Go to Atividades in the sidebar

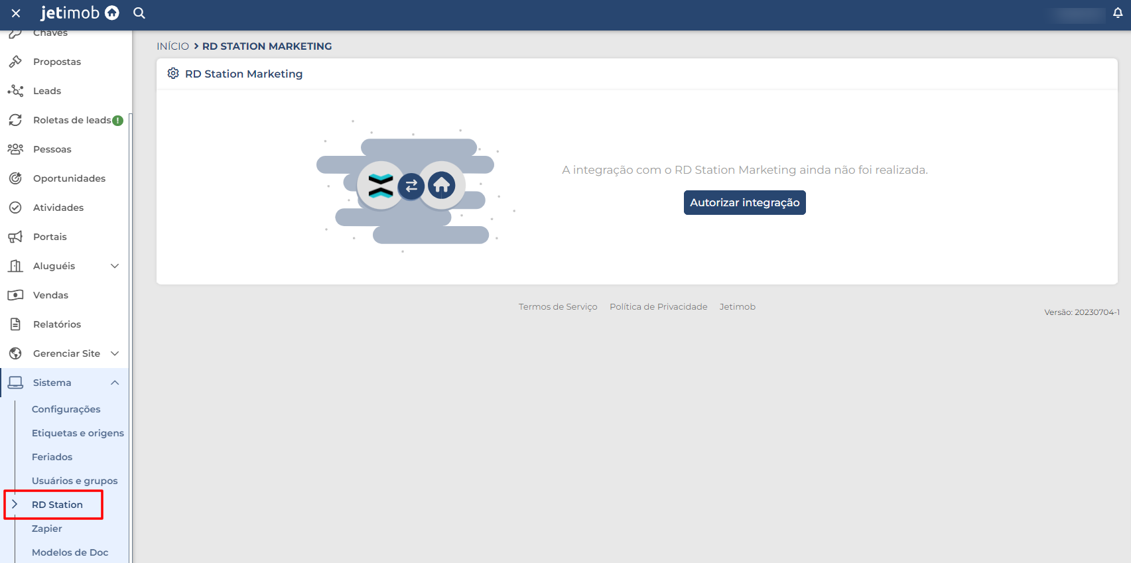(58, 208)
